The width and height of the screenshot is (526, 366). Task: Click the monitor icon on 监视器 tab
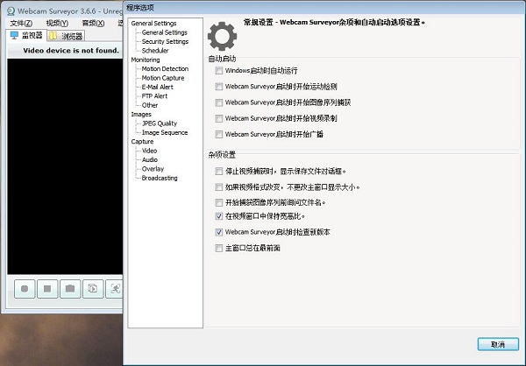pyautogui.click(x=14, y=35)
